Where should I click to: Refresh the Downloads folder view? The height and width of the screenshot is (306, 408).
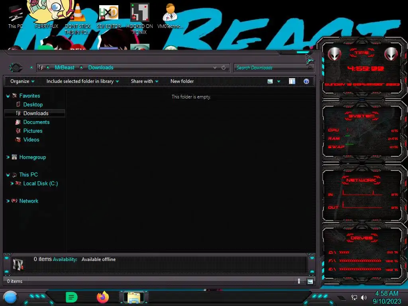point(224,68)
